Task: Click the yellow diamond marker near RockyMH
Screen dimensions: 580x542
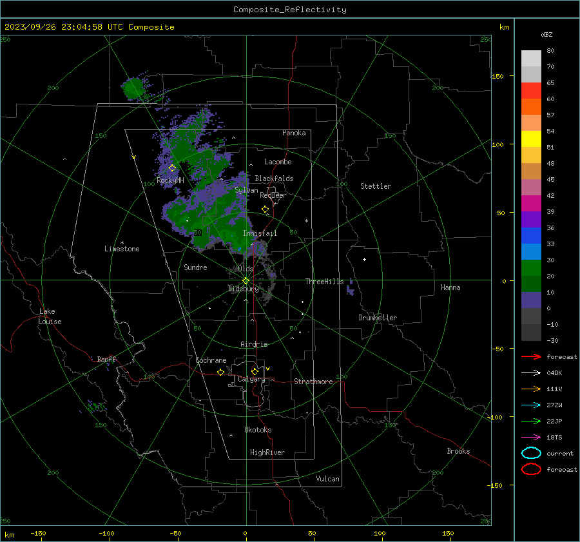Action: point(172,168)
